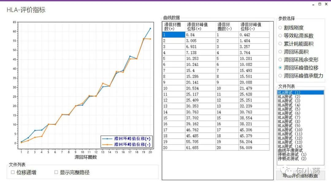This screenshot has height=186, width=331.
Task: Select HLA测试 (4) in file list
Action: (300, 105)
